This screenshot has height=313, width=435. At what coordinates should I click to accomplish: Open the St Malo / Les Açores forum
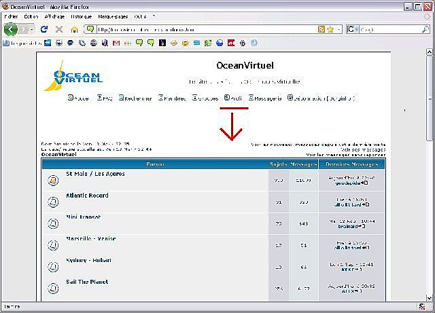coord(95,174)
